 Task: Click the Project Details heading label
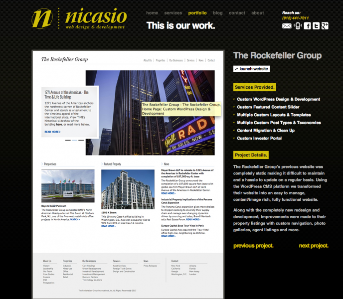tap(251, 155)
